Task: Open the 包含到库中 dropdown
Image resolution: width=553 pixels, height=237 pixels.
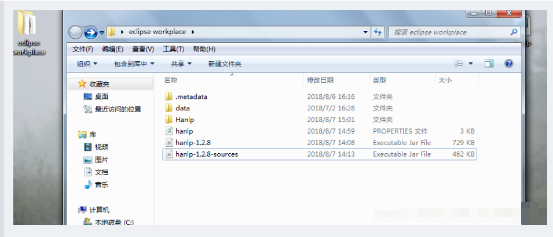Action: [x=134, y=64]
